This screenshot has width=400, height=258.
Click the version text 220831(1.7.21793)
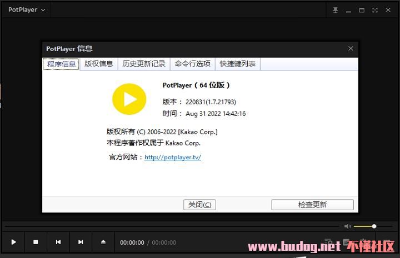tap(211, 102)
